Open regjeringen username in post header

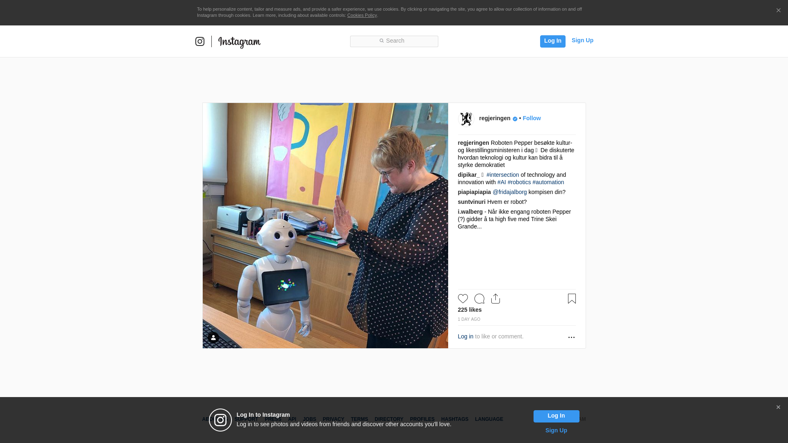(495, 118)
